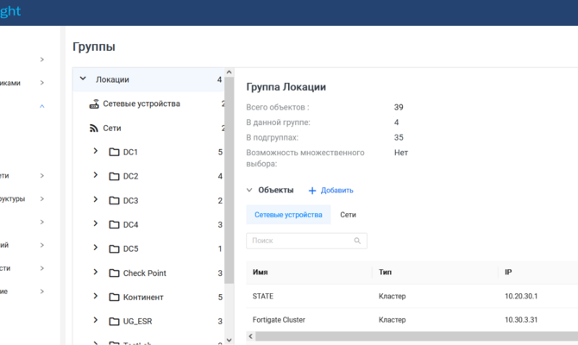
Task: Click the plus icon next to Добавить
Action: [x=312, y=191]
